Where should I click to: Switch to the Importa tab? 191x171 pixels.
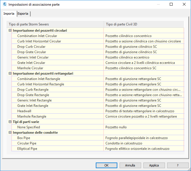click(x=9, y=14)
